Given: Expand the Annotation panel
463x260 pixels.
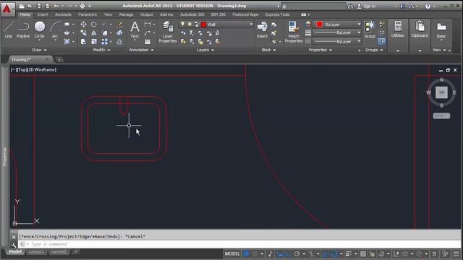Looking at the screenshot, I should 141,50.
